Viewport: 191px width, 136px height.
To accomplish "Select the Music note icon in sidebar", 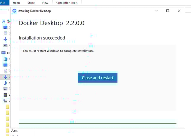I will coord(5,83).
